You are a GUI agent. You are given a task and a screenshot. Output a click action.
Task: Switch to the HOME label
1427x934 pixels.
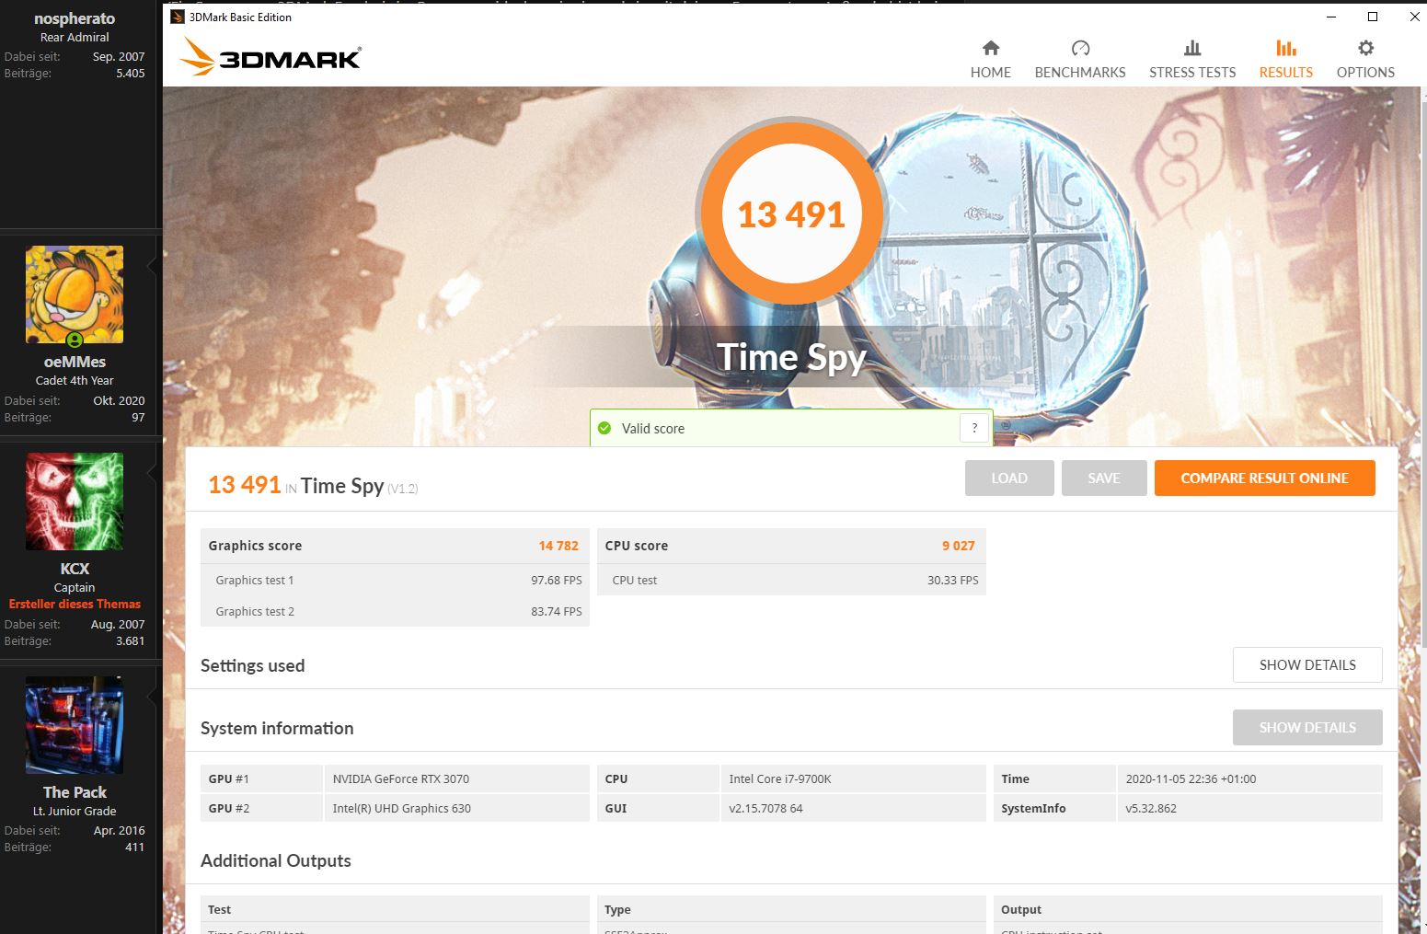(x=991, y=72)
